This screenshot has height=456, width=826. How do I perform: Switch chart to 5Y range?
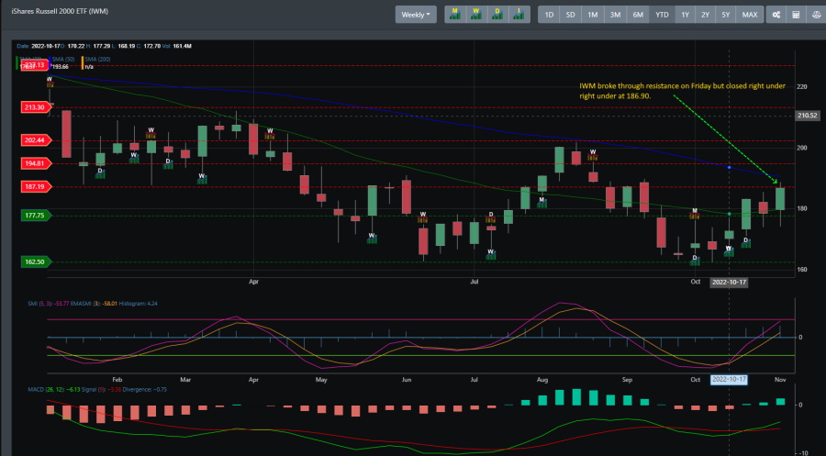click(726, 15)
